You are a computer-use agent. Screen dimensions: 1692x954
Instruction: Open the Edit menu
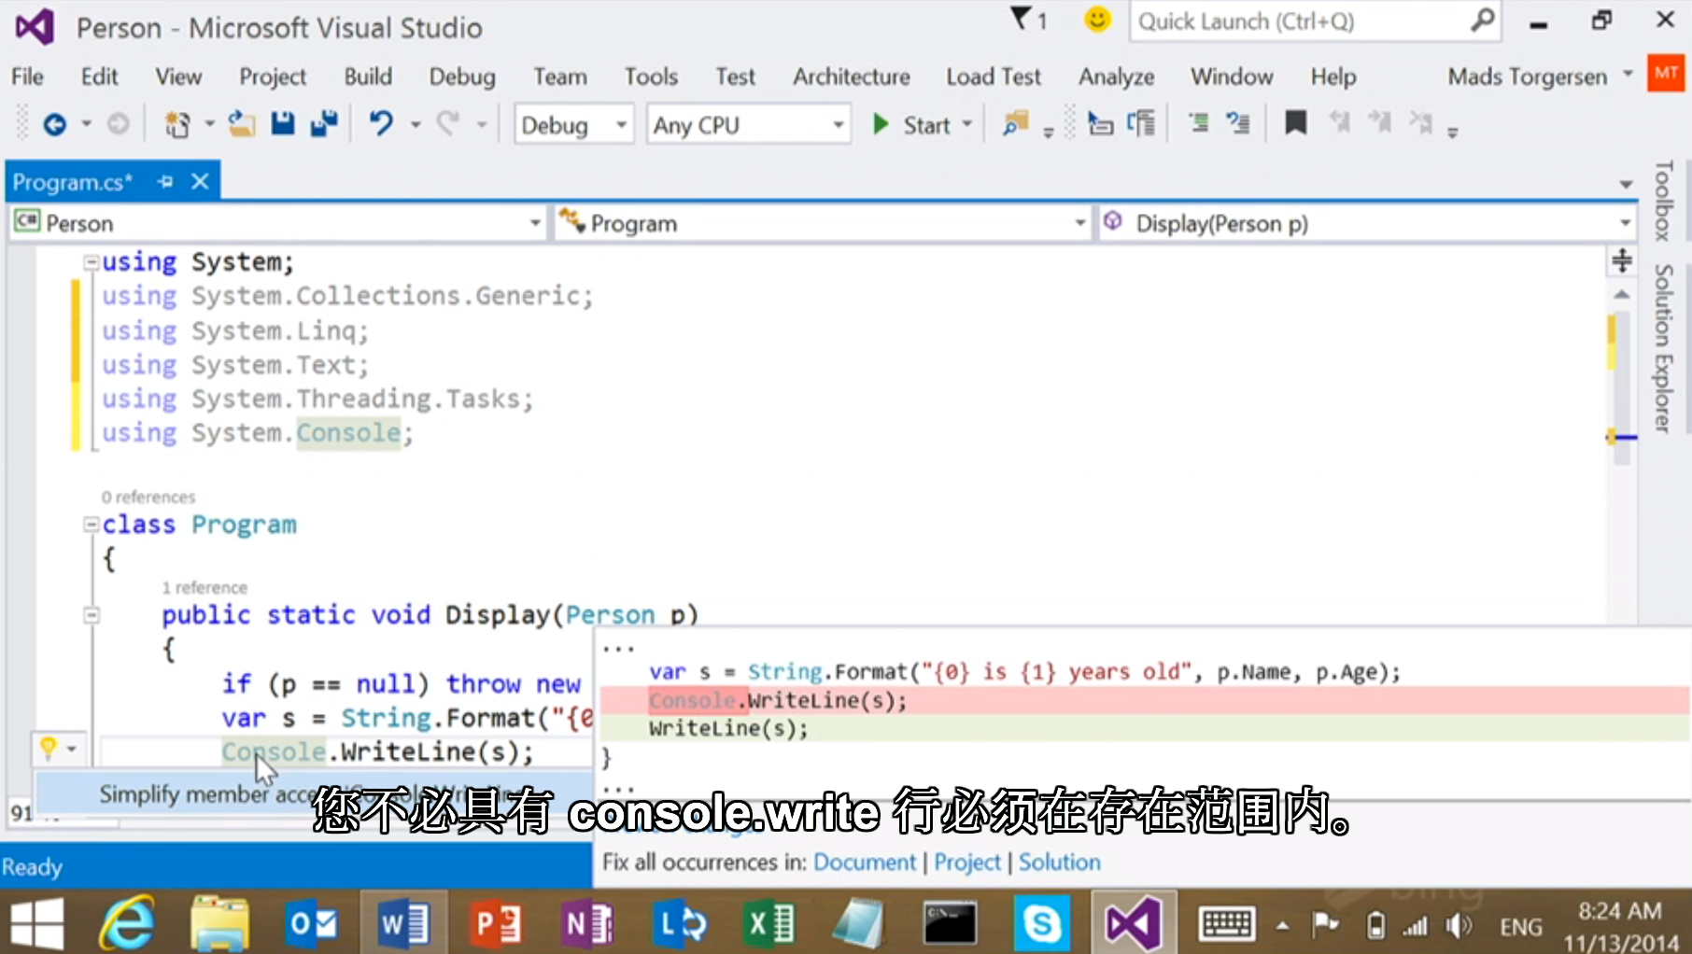pos(99,77)
